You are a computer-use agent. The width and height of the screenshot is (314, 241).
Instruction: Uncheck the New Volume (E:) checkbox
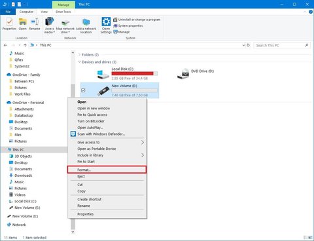(x=83, y=90)
